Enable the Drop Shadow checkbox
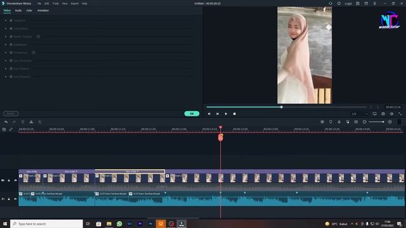This screenshot has height=228, width=406. (11, 69)
